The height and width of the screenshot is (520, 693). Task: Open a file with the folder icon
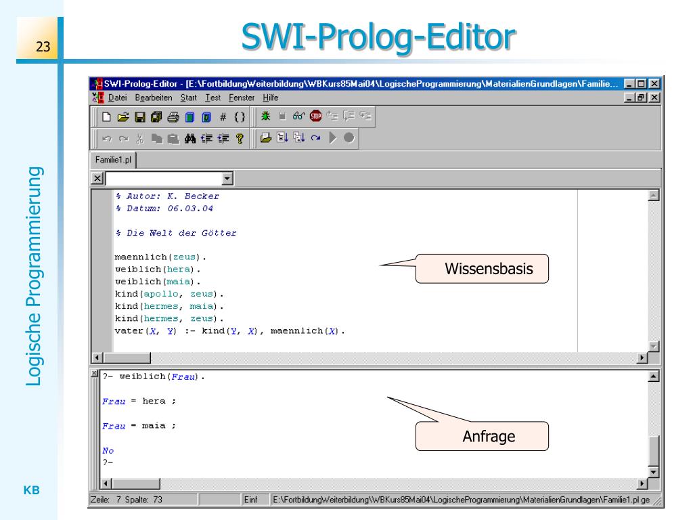pos(123,117)
